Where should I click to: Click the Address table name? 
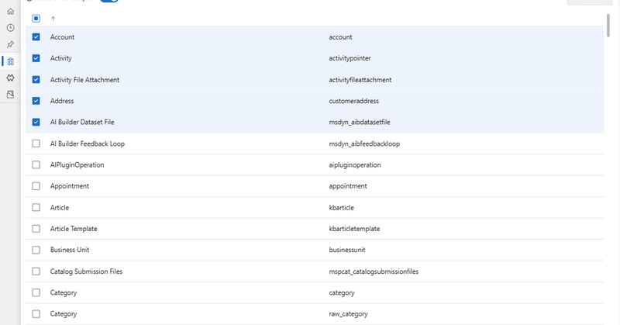[62, 101]
